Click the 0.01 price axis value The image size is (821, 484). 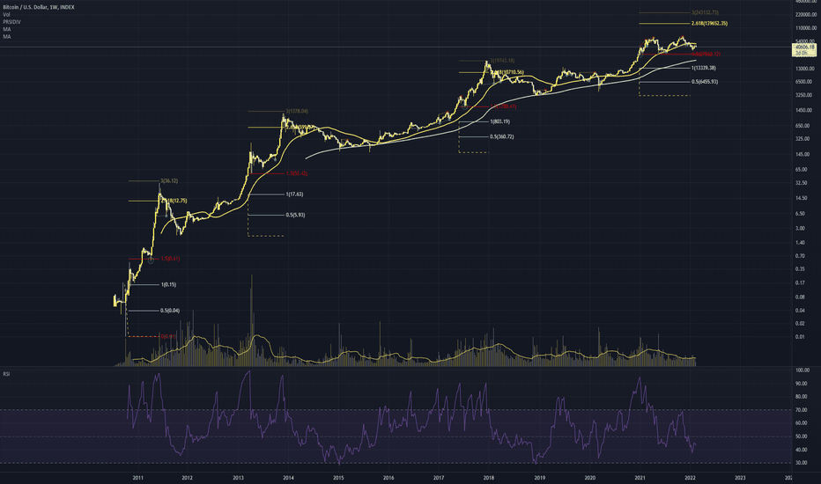click(800, 337)
